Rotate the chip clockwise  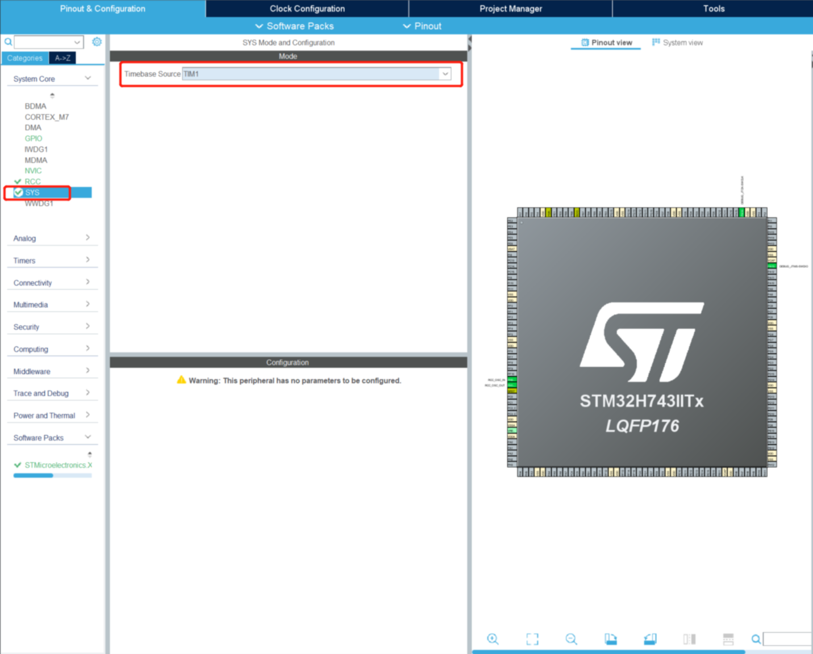tap(611, 639)
